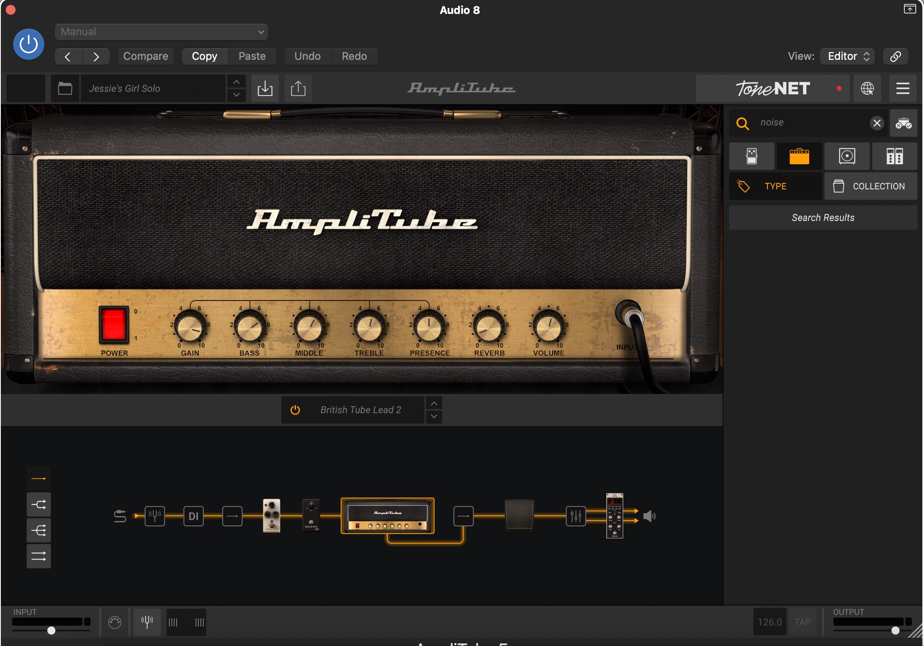This screenshot has width=924, height=646.
Task: Click the amp BASS knob
Action: (x=249, y=328)
